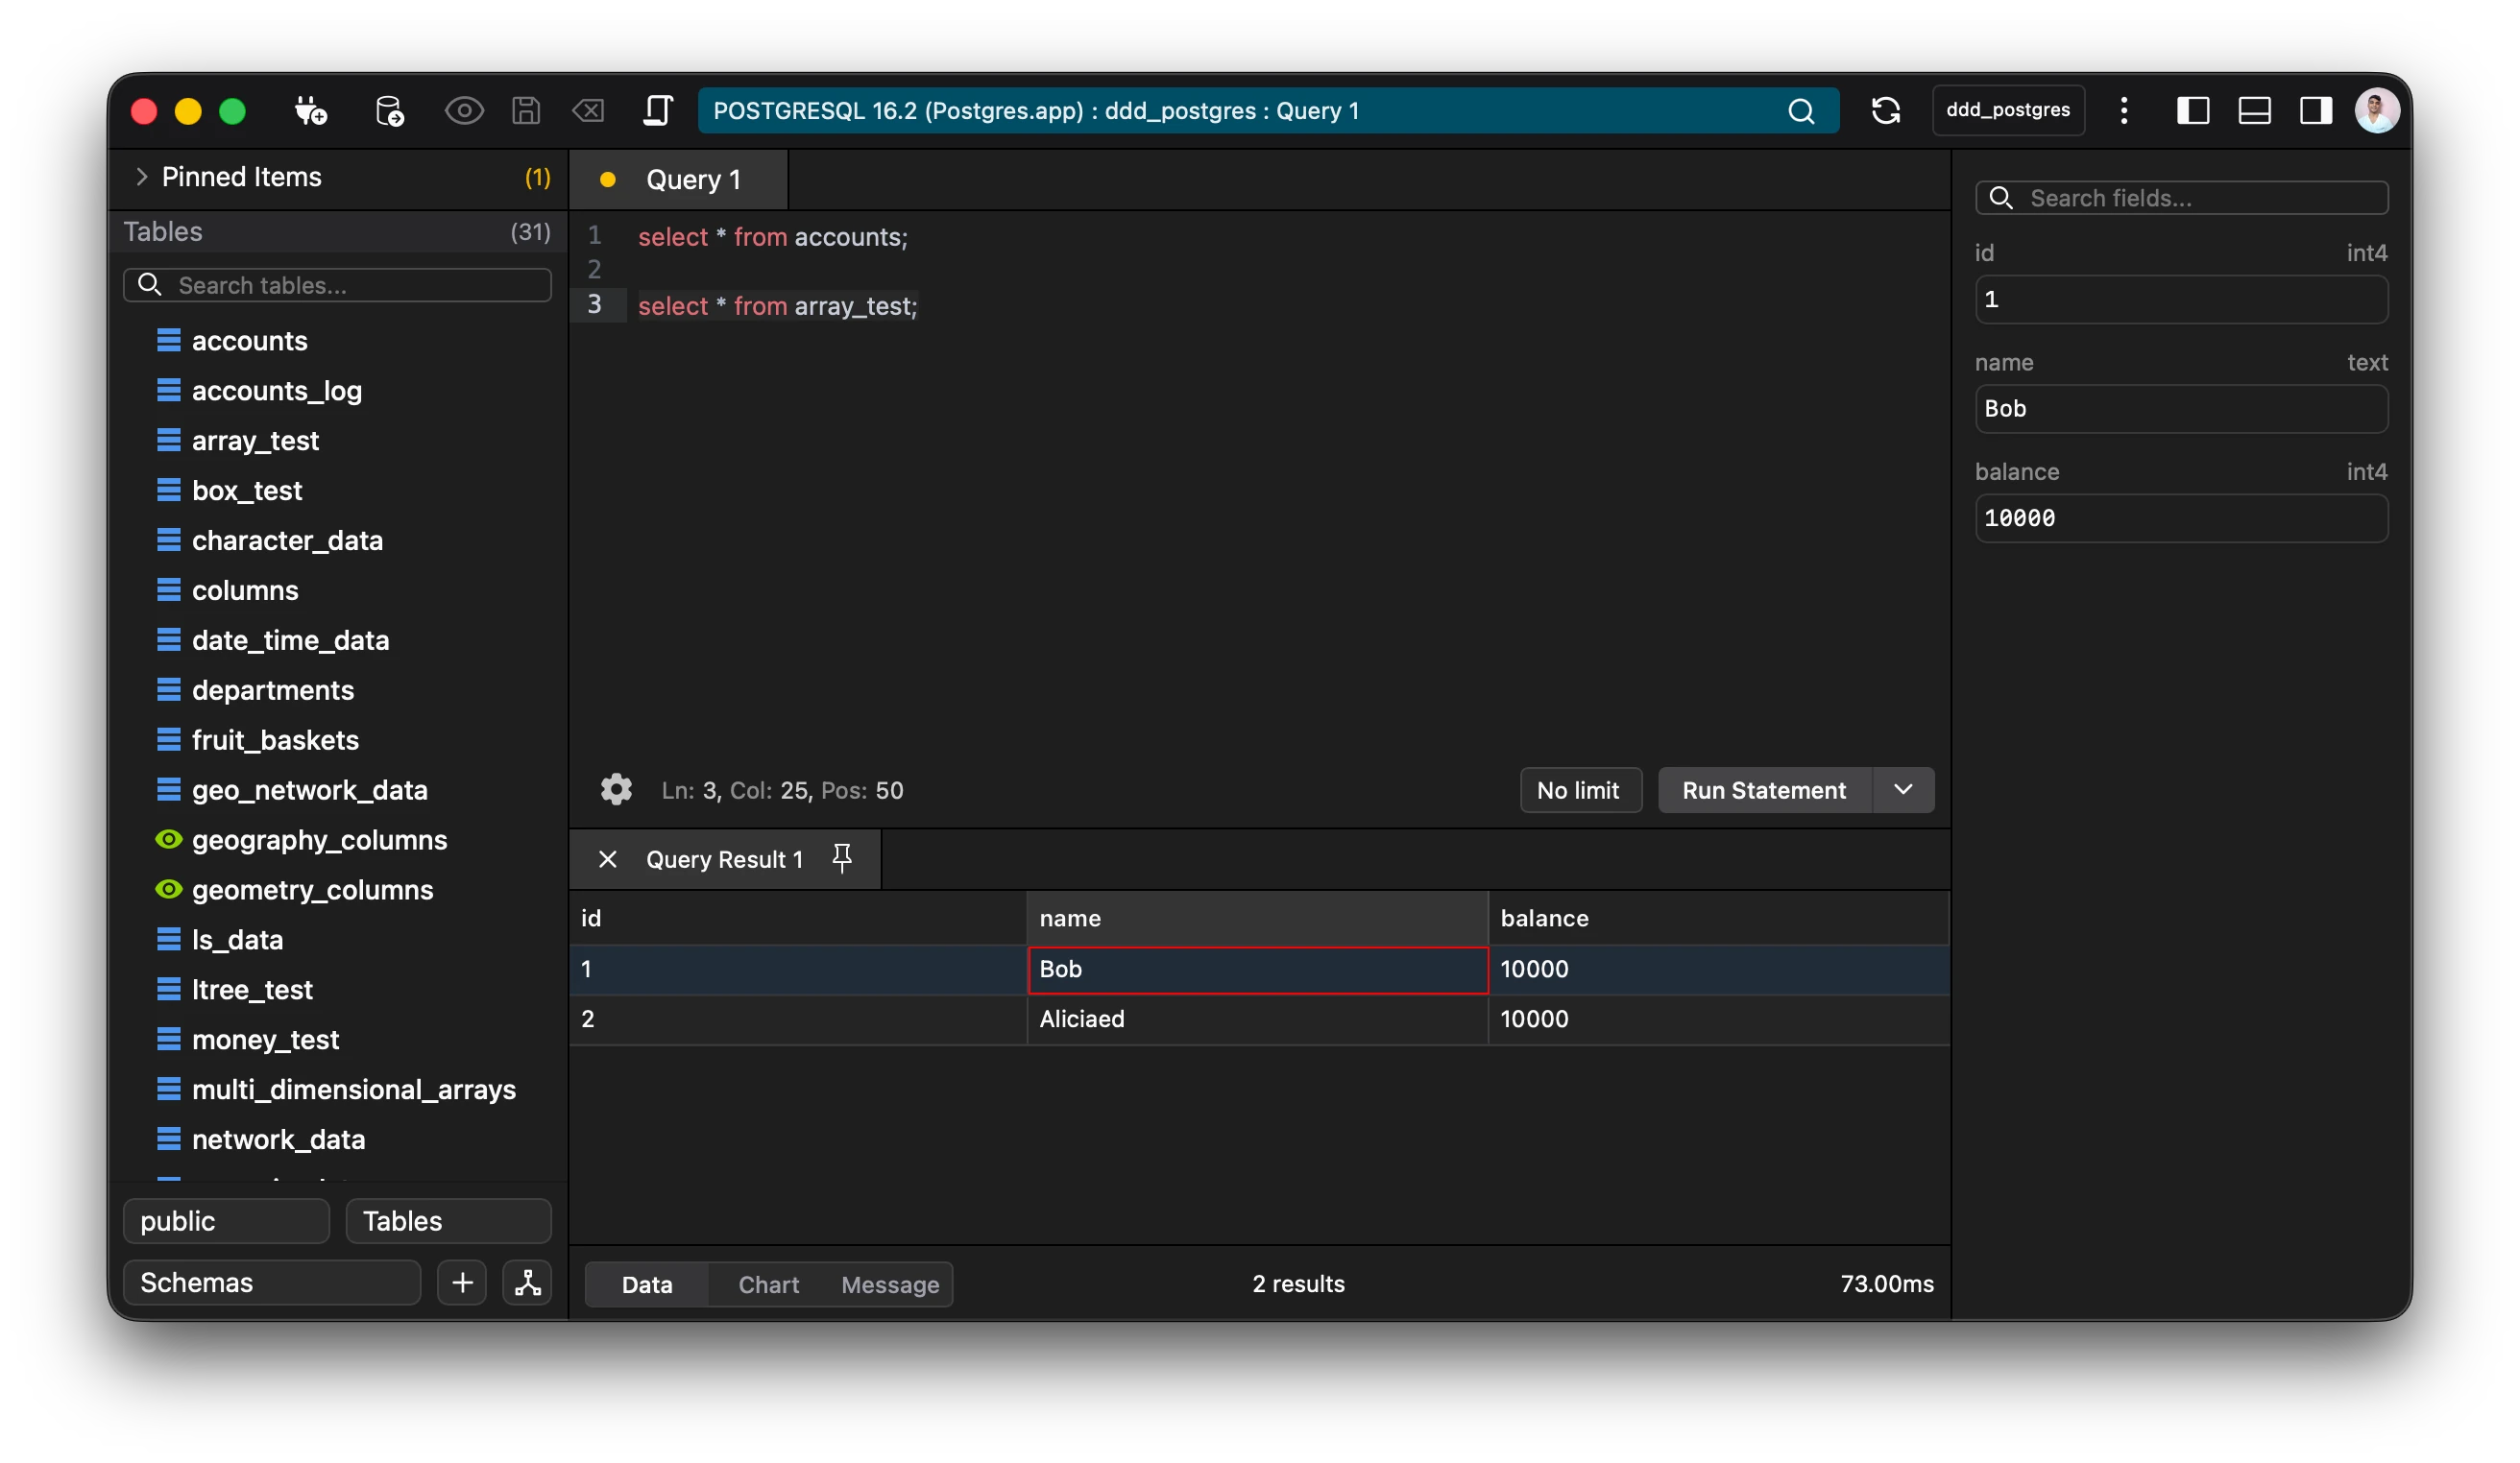Refresh the connection using refresh icon

[1887, 110]
